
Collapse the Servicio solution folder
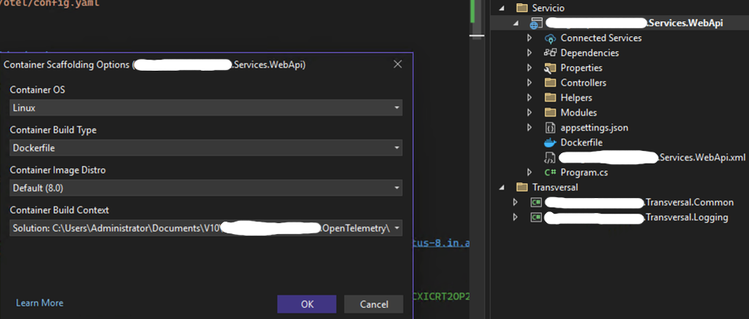coord(501,8)
